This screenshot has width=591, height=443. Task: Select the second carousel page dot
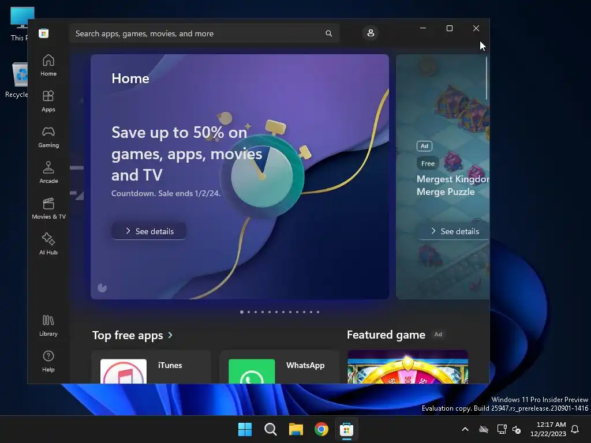pyautogui.click(x=249, y=312)
